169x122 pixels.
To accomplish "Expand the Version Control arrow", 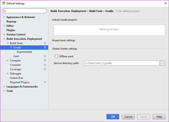I will click(4, 34).
